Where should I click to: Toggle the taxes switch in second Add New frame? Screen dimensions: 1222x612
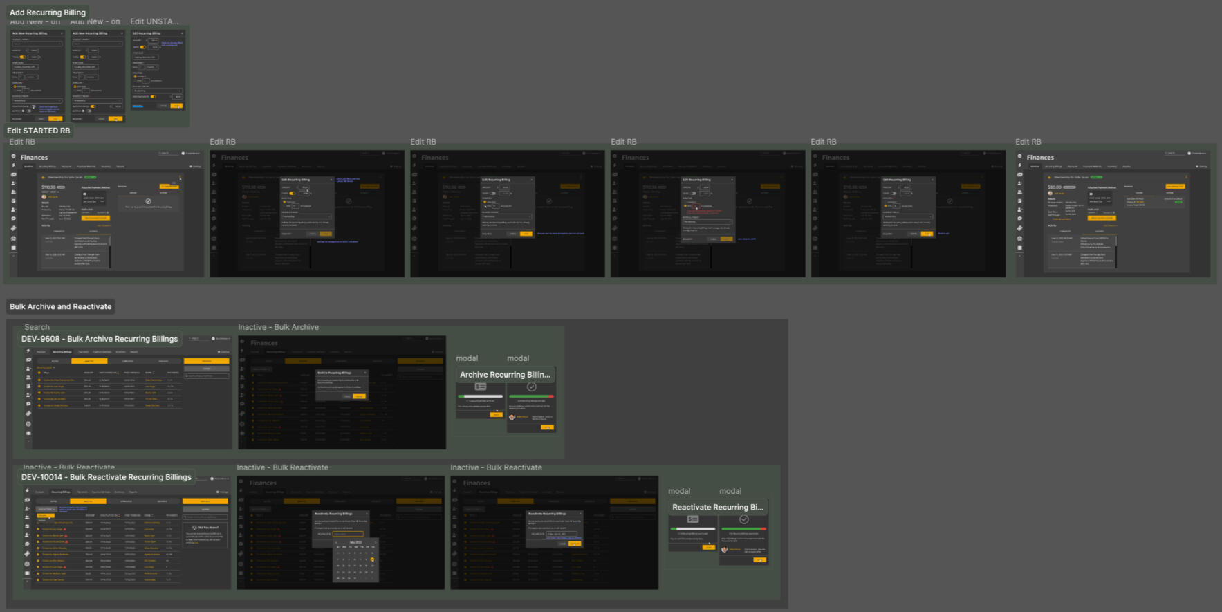click(83, 57)
